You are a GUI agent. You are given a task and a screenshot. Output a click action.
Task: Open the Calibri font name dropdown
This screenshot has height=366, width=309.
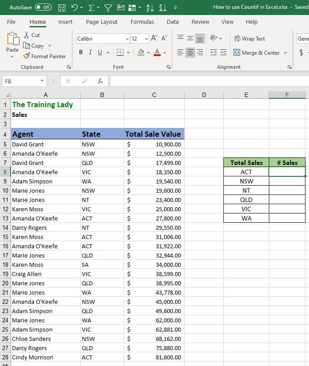pos(127,39)
